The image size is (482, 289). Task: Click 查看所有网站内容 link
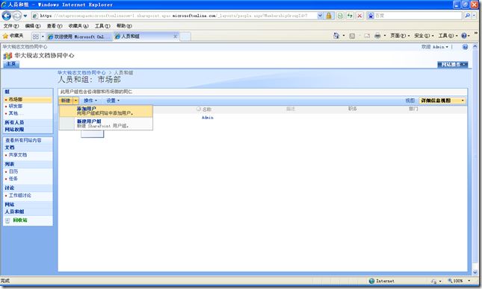23,140
